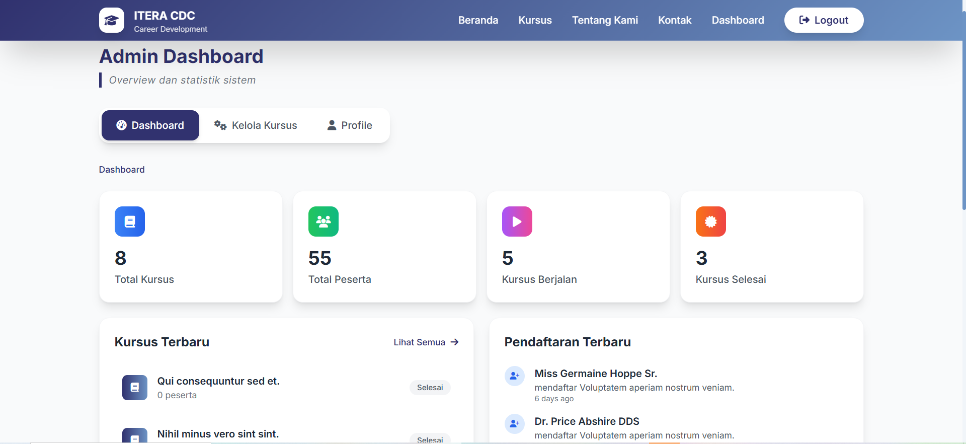Screen dimensions: 966x444
Task: Click the sign-out icon in the Logout button
Action: pyautogui.click(x=804, y=20)
